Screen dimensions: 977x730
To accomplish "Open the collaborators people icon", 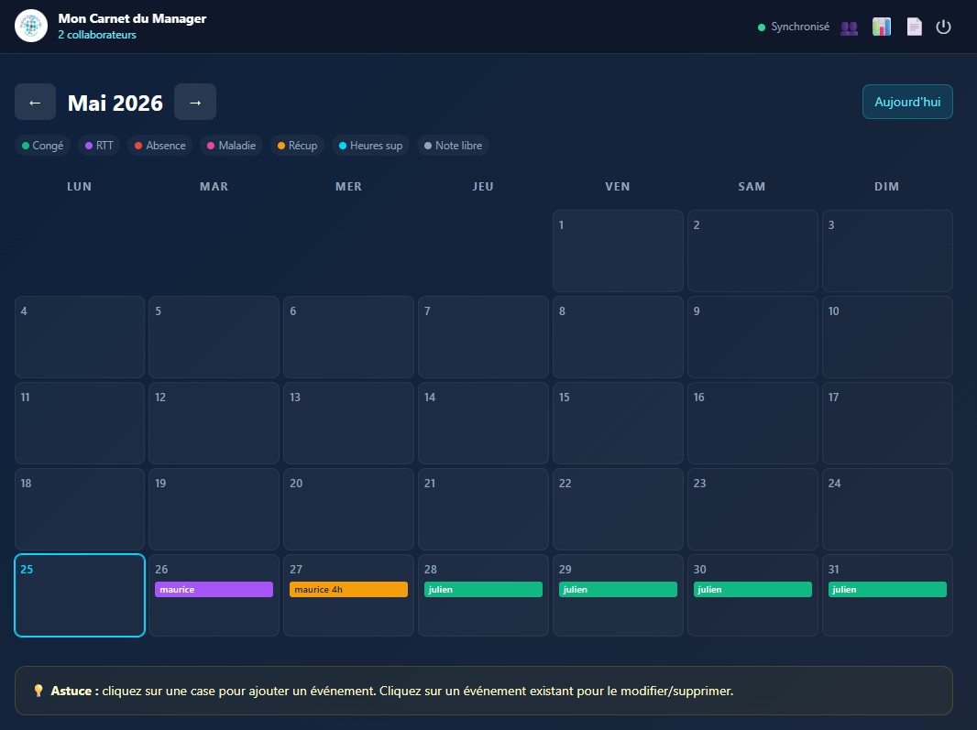I will click(849, 27).
